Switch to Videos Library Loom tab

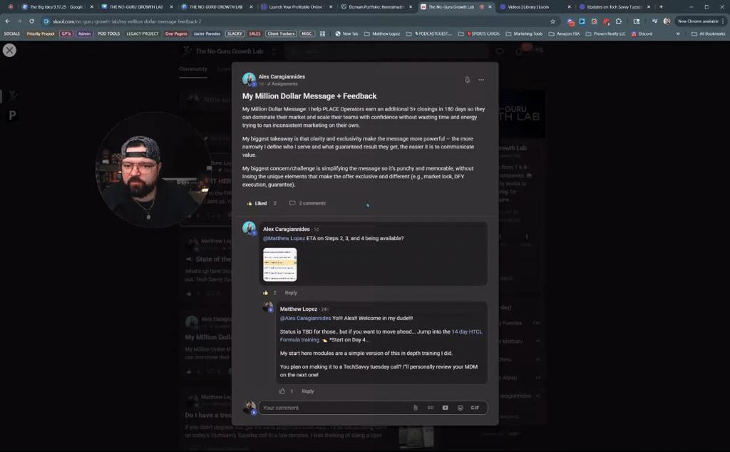tap(535, 7)
